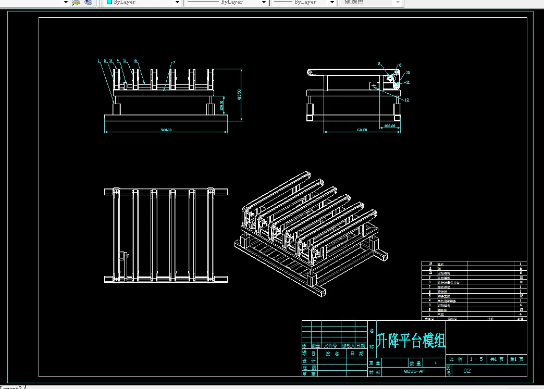The width and height of the screenshot is (544, 389).
Task: Select balloon number 10 in side view
Action: click(408, 73)
